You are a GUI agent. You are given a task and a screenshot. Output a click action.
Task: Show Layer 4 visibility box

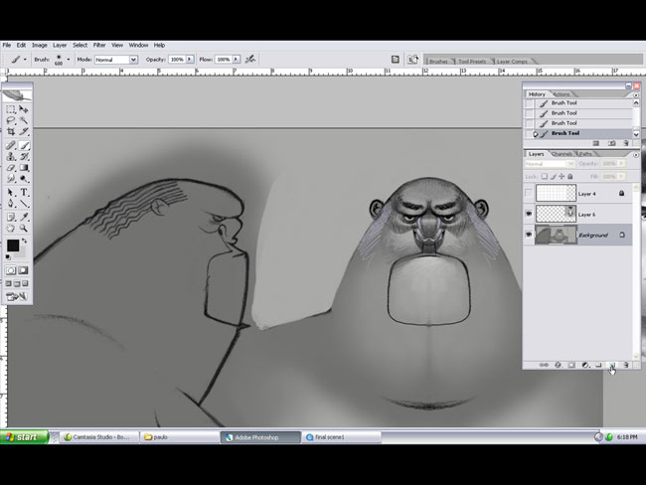[530, 194]
